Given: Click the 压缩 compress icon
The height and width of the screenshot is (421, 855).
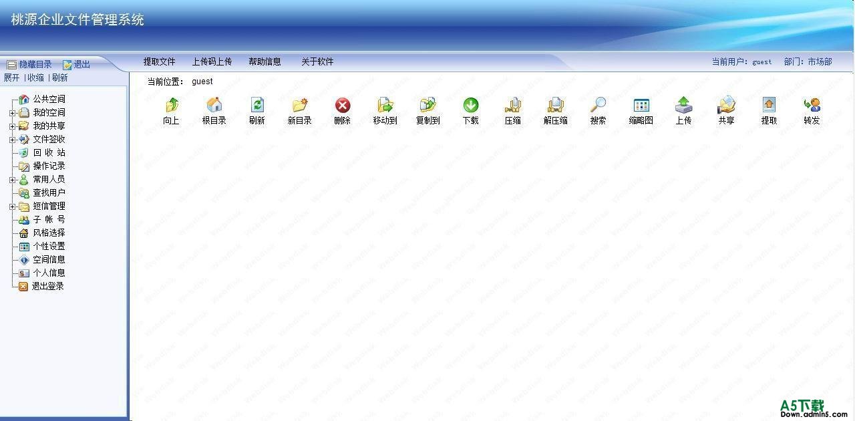Looking at the screenshot, I should pos(513,105).
